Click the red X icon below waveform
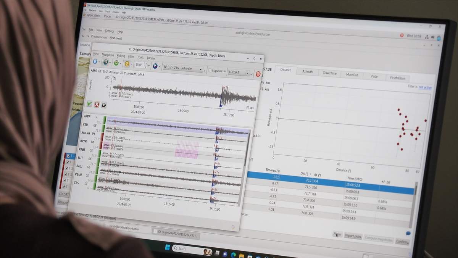The height and width of the screenshot is (258, 458). 97,105
